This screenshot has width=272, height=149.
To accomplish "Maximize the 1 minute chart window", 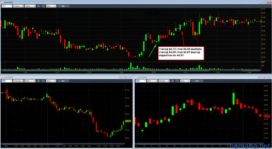I will [264, 2].
